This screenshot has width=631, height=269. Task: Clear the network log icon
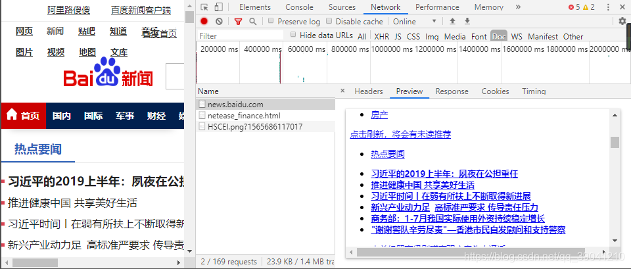pos(218,21)
